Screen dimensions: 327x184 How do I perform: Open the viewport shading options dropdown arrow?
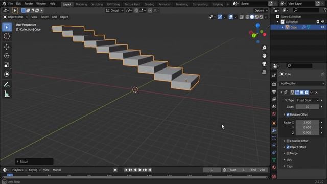pos(266,17)
